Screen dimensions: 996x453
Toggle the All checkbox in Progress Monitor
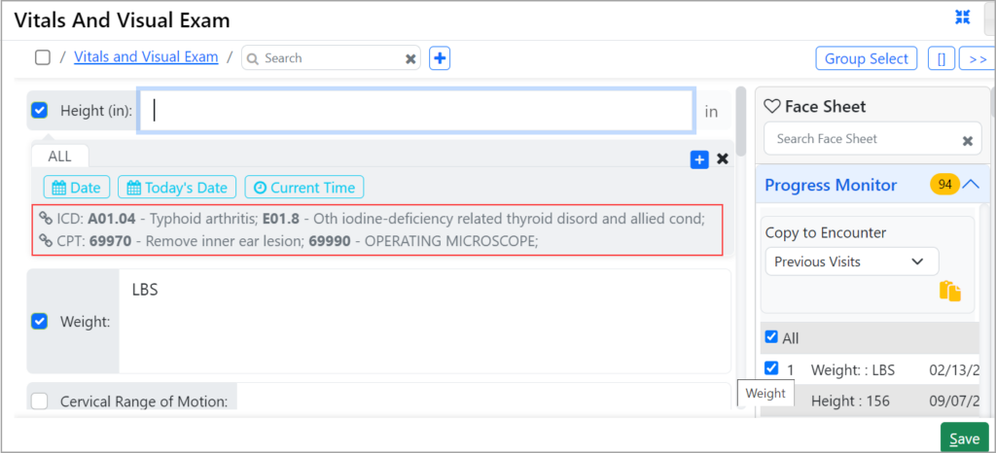coord(771,337)
